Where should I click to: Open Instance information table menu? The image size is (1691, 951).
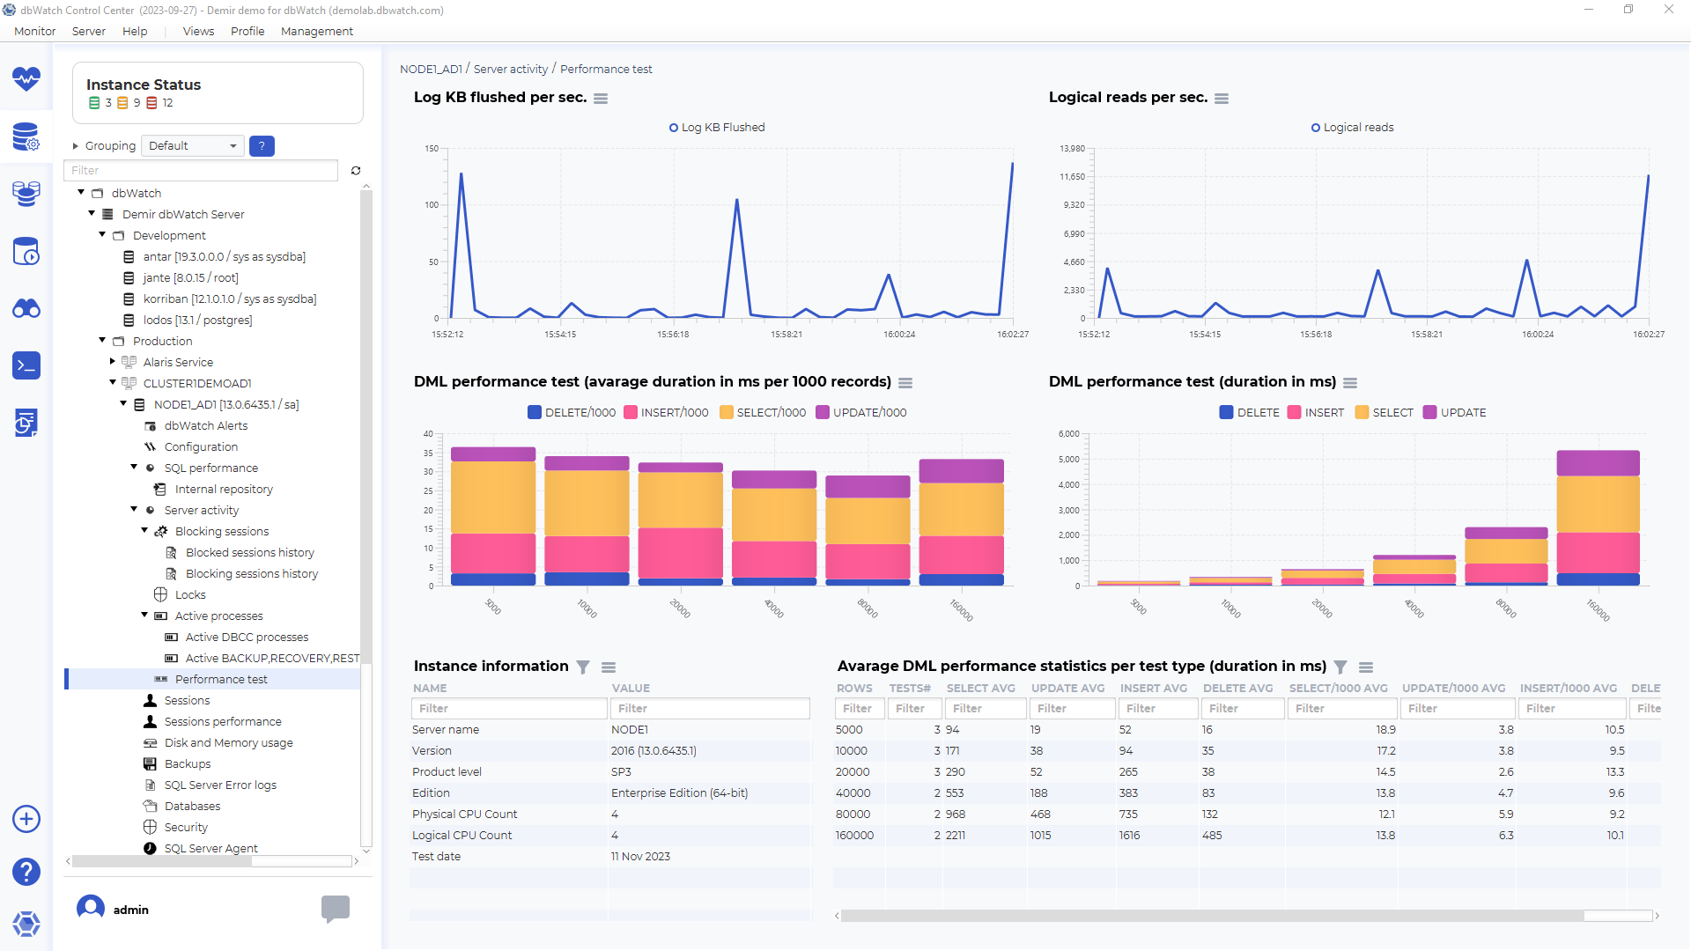point(609,667)
